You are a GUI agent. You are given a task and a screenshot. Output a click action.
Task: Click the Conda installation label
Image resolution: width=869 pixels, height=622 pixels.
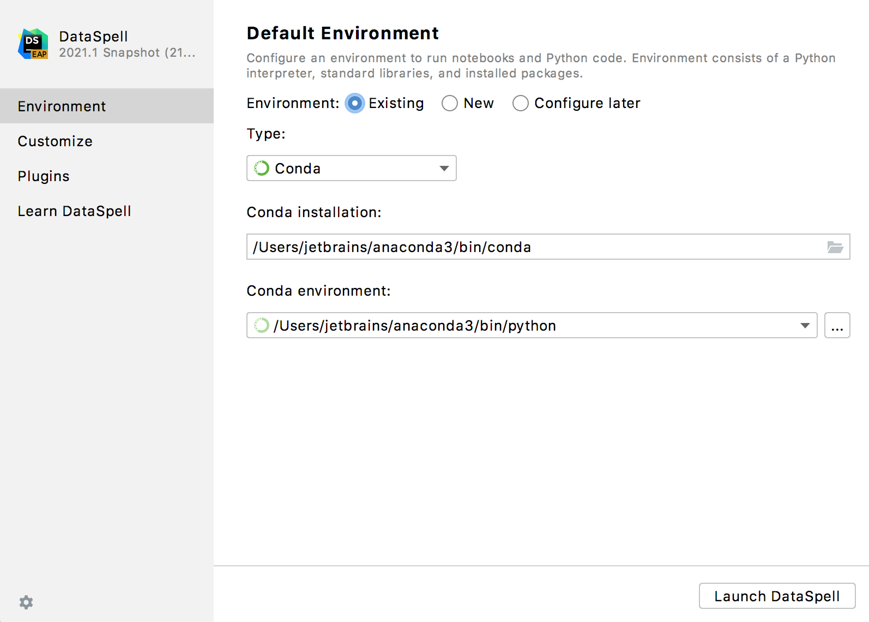(314, 212)
